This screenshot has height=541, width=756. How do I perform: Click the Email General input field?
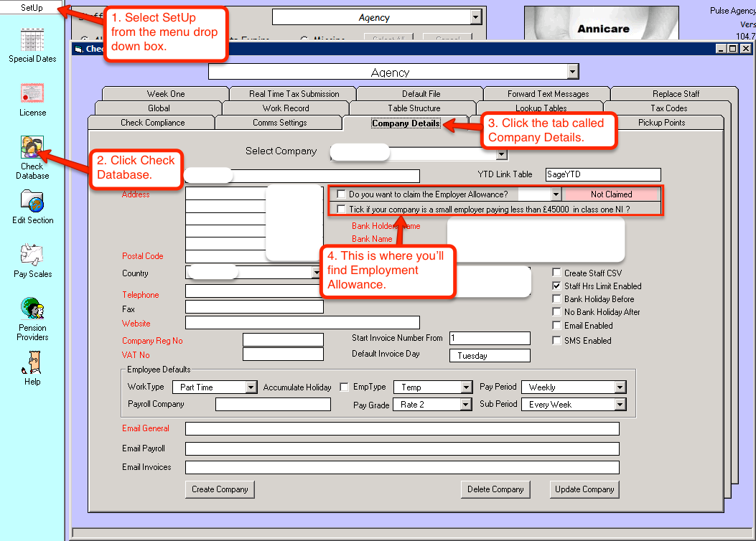click(x=402, y=429)
